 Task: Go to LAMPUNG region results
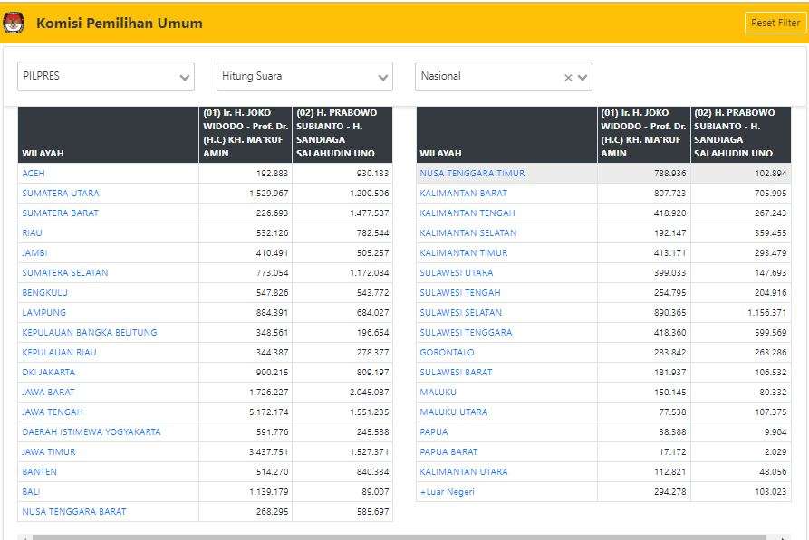[43, 312]
